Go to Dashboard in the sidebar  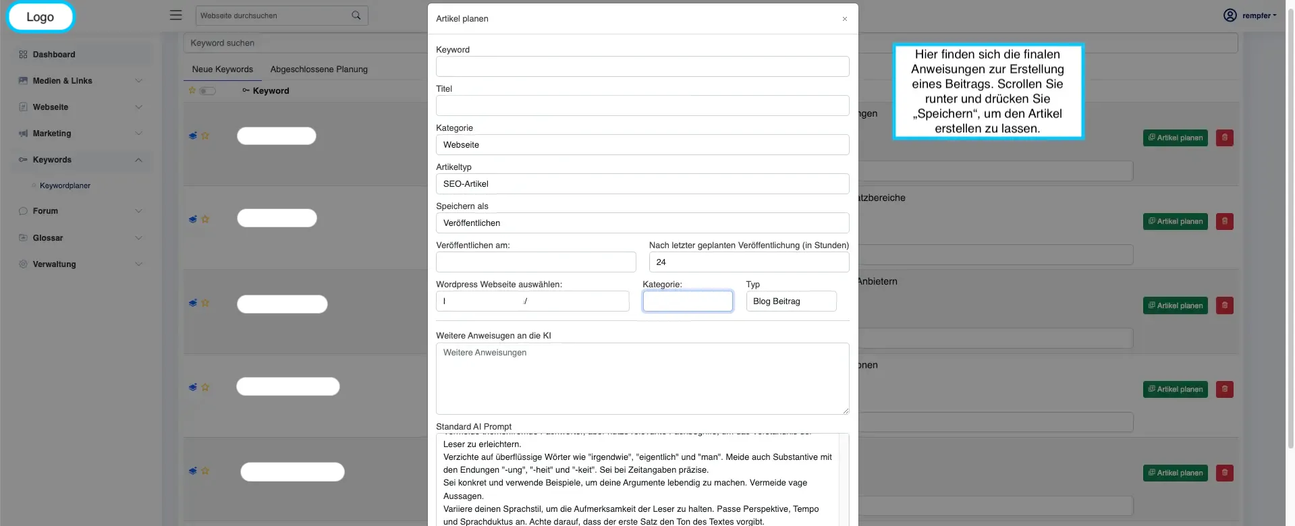coord(54,55)
